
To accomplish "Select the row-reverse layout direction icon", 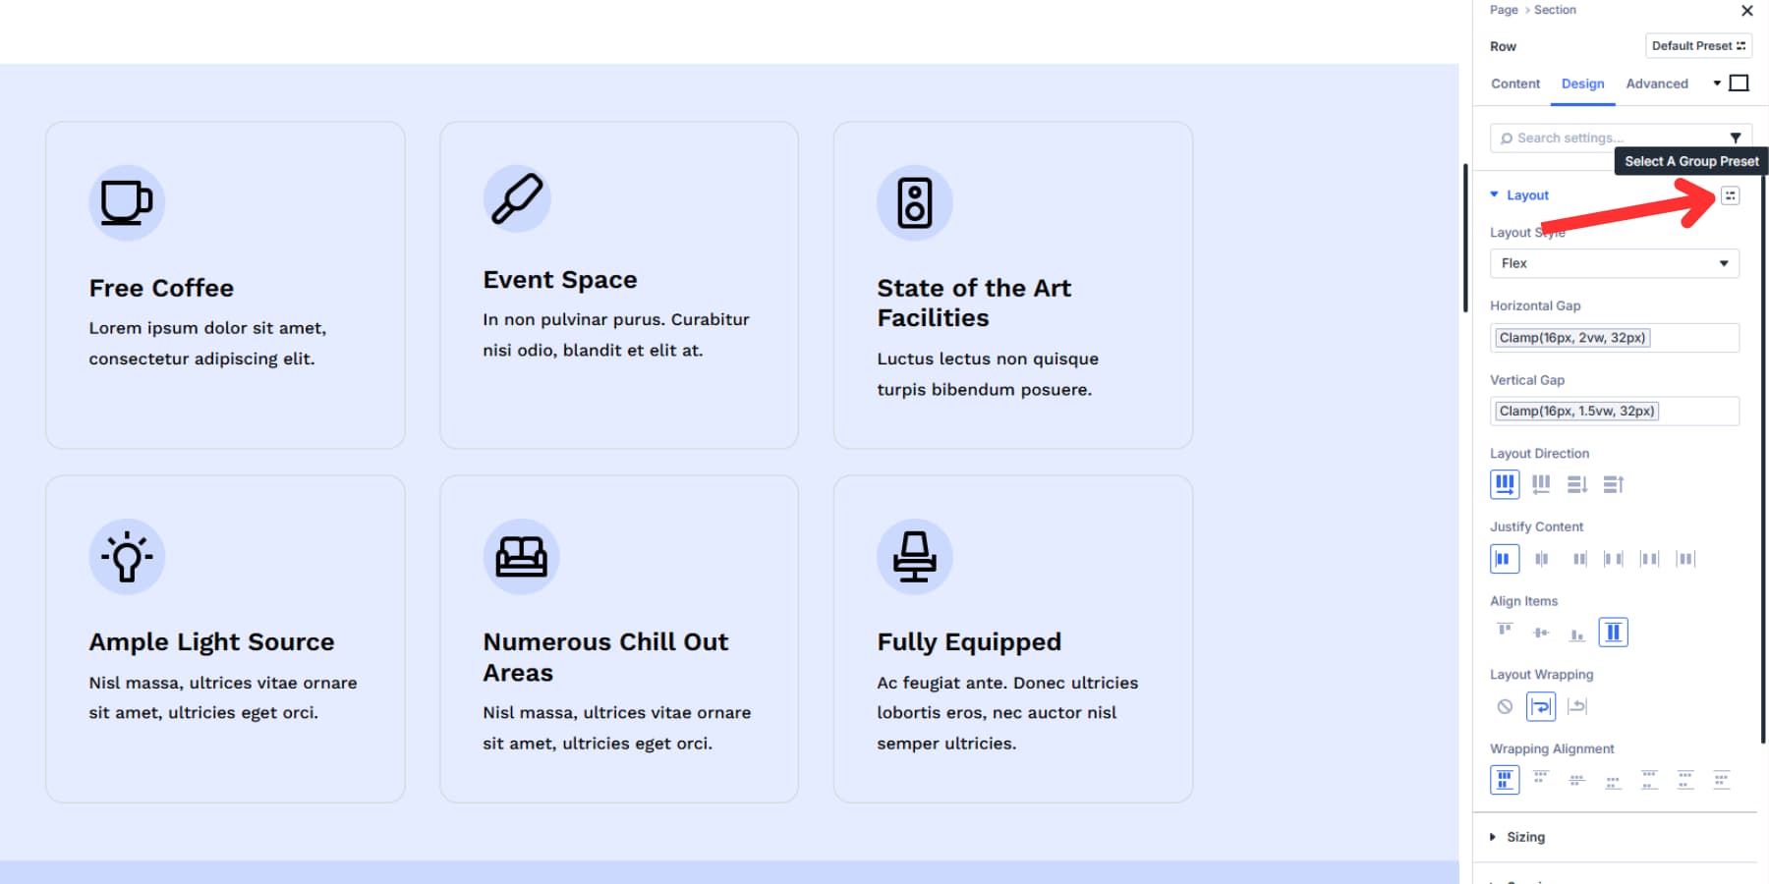I will [1541, 484].
